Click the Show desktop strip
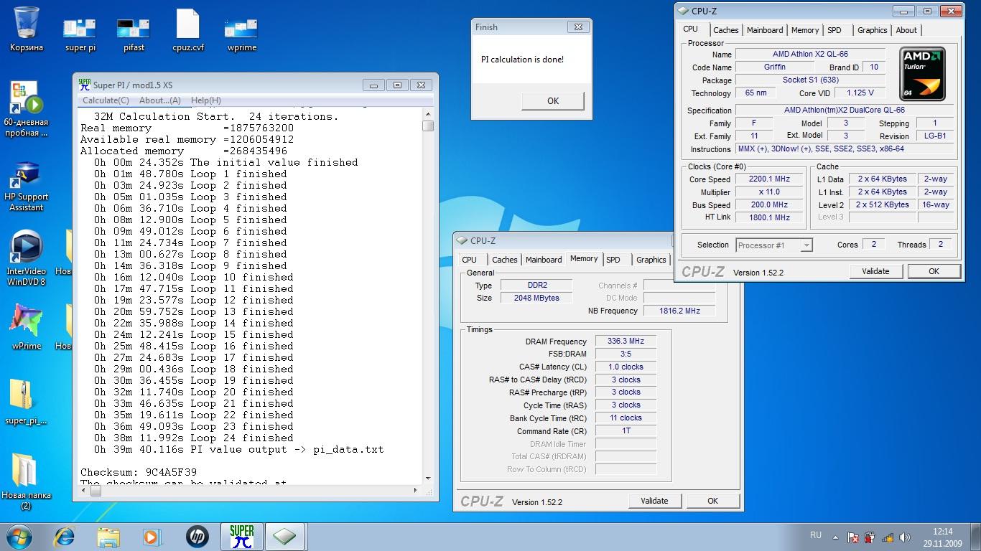981x551 pixels. 976,537
